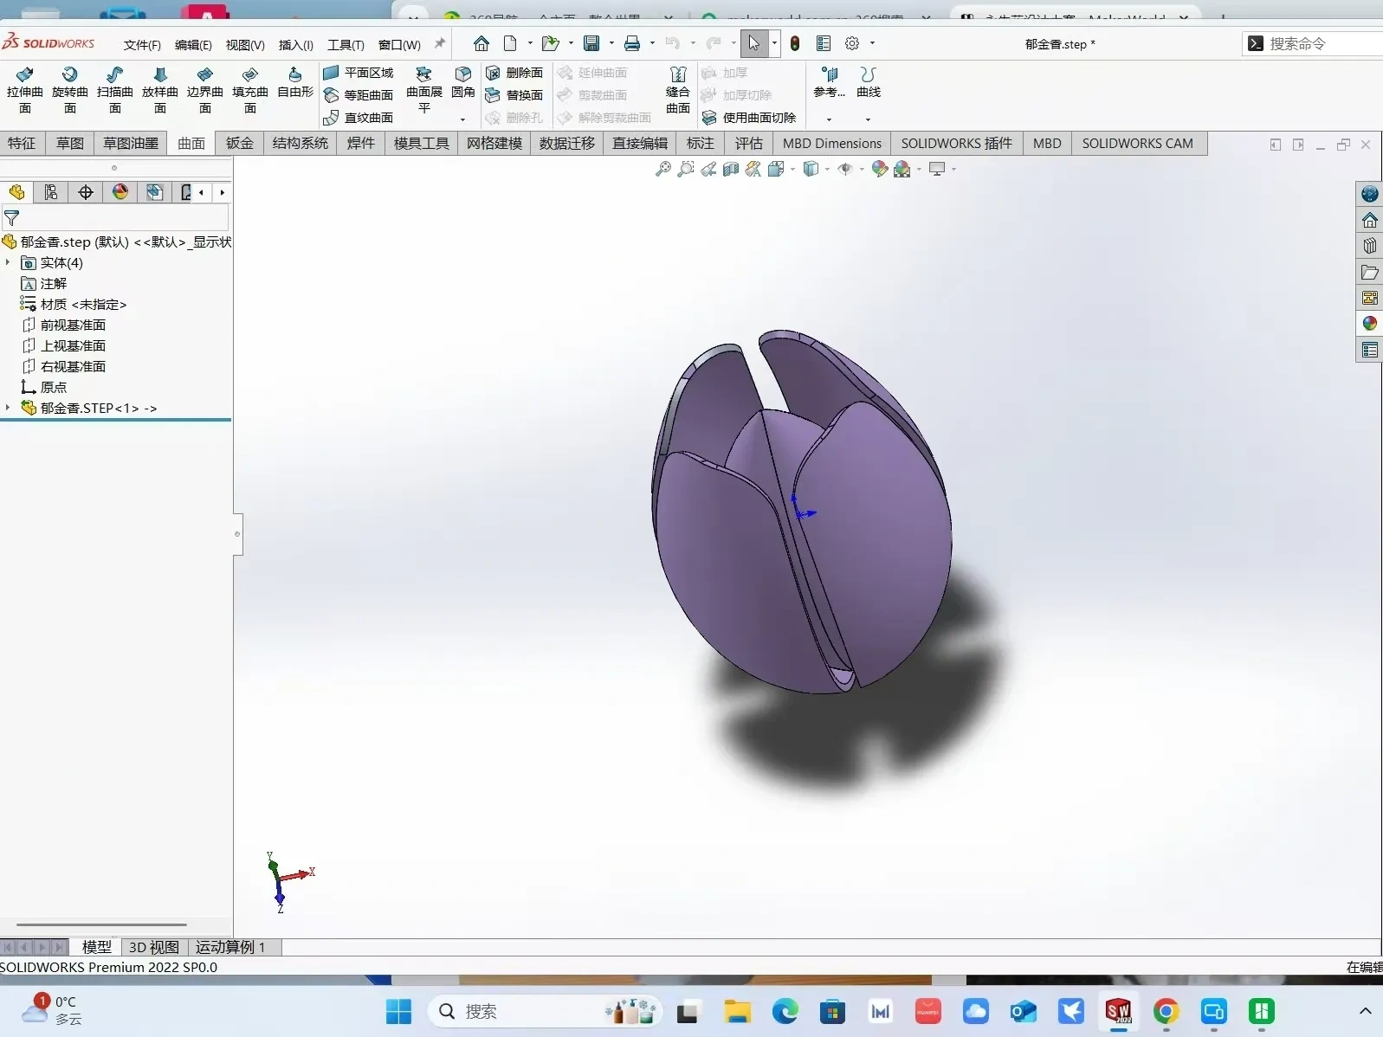Click the Cut With Surface (使用曲面切除) tool
Image resolution: width=1383 pixels, height=1037 pixels.
(x=749, y=118)
